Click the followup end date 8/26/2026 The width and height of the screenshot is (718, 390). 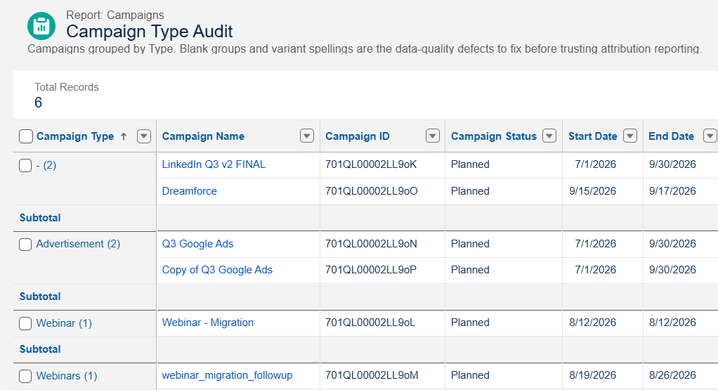(672, 375)
